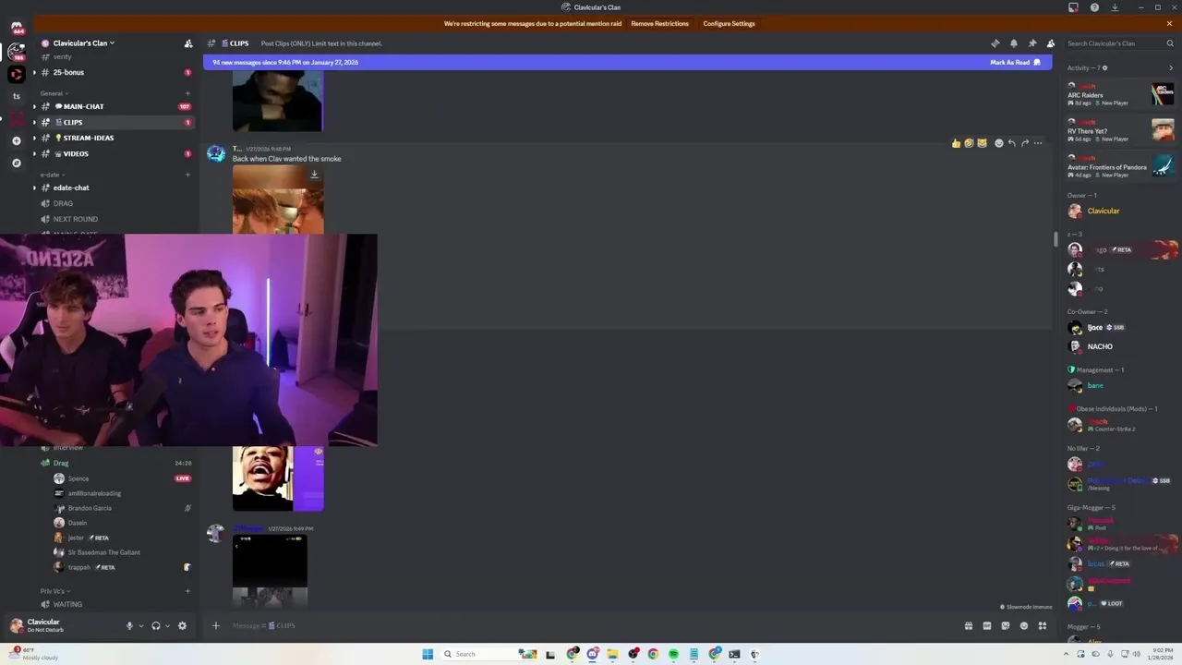
Task: Open notification settings bell icon
Action: [1013, 43]
